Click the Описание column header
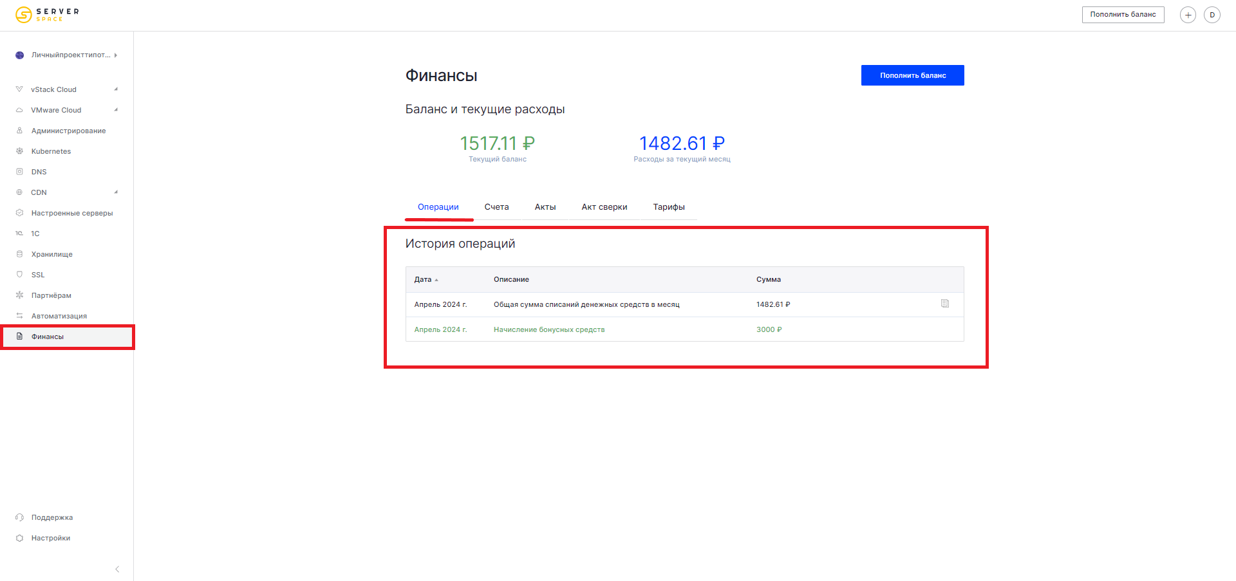Image resolution: width=1236 pixels, height=581 pixels. pyautogui.click(x=511, y=280)
